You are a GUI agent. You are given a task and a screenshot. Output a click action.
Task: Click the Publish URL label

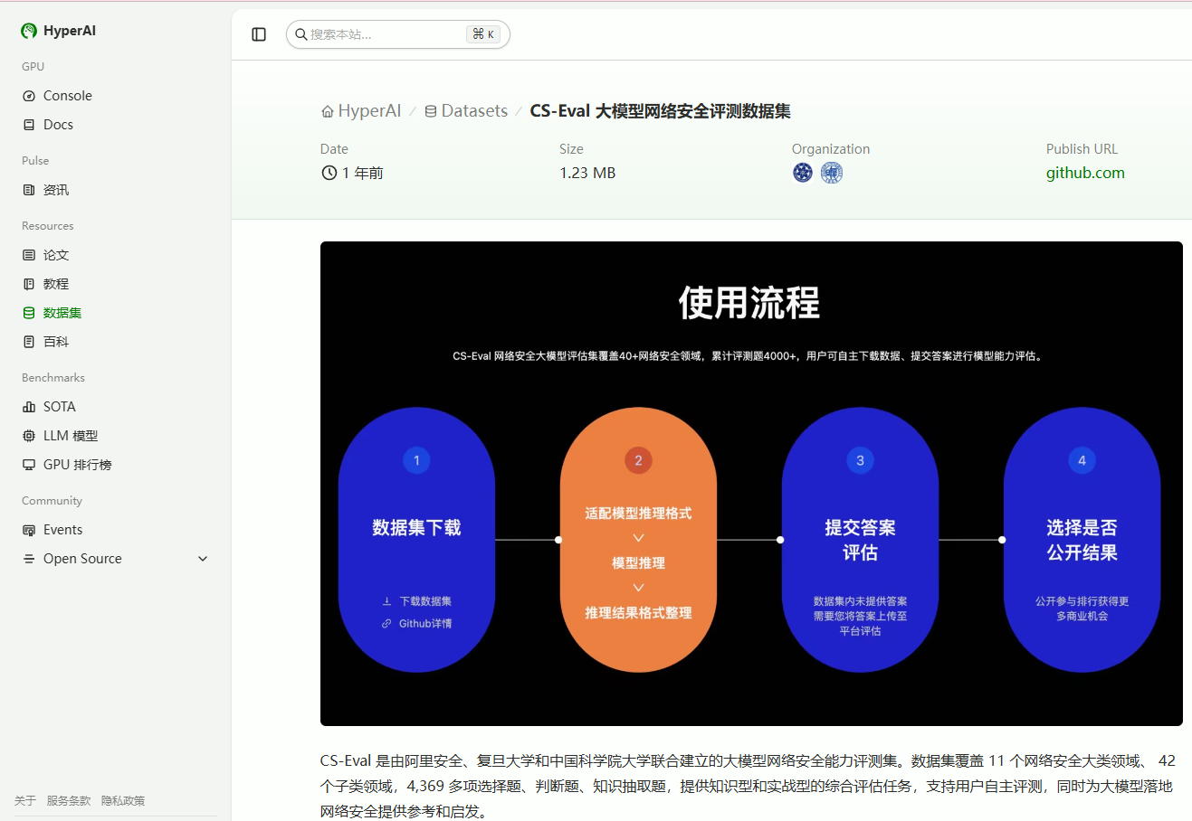pos(1082,149)
